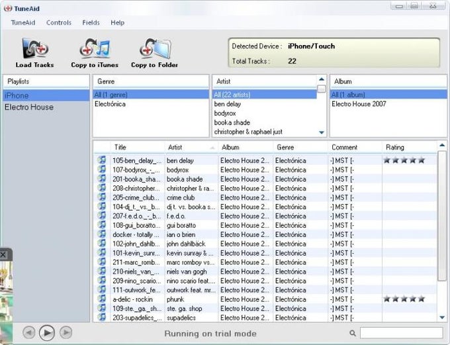Click track table scroll up arrow
The height and width of the screenshot is (345, 450).
[442, 146]
